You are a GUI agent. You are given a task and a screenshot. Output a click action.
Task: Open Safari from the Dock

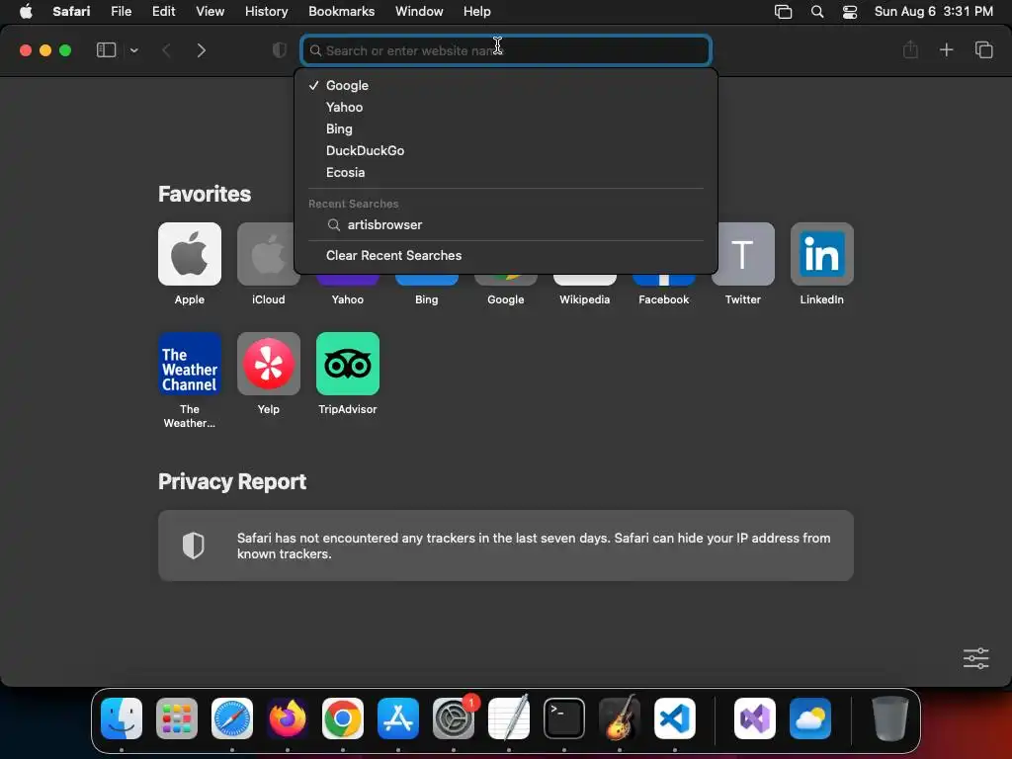click(232, 718)
